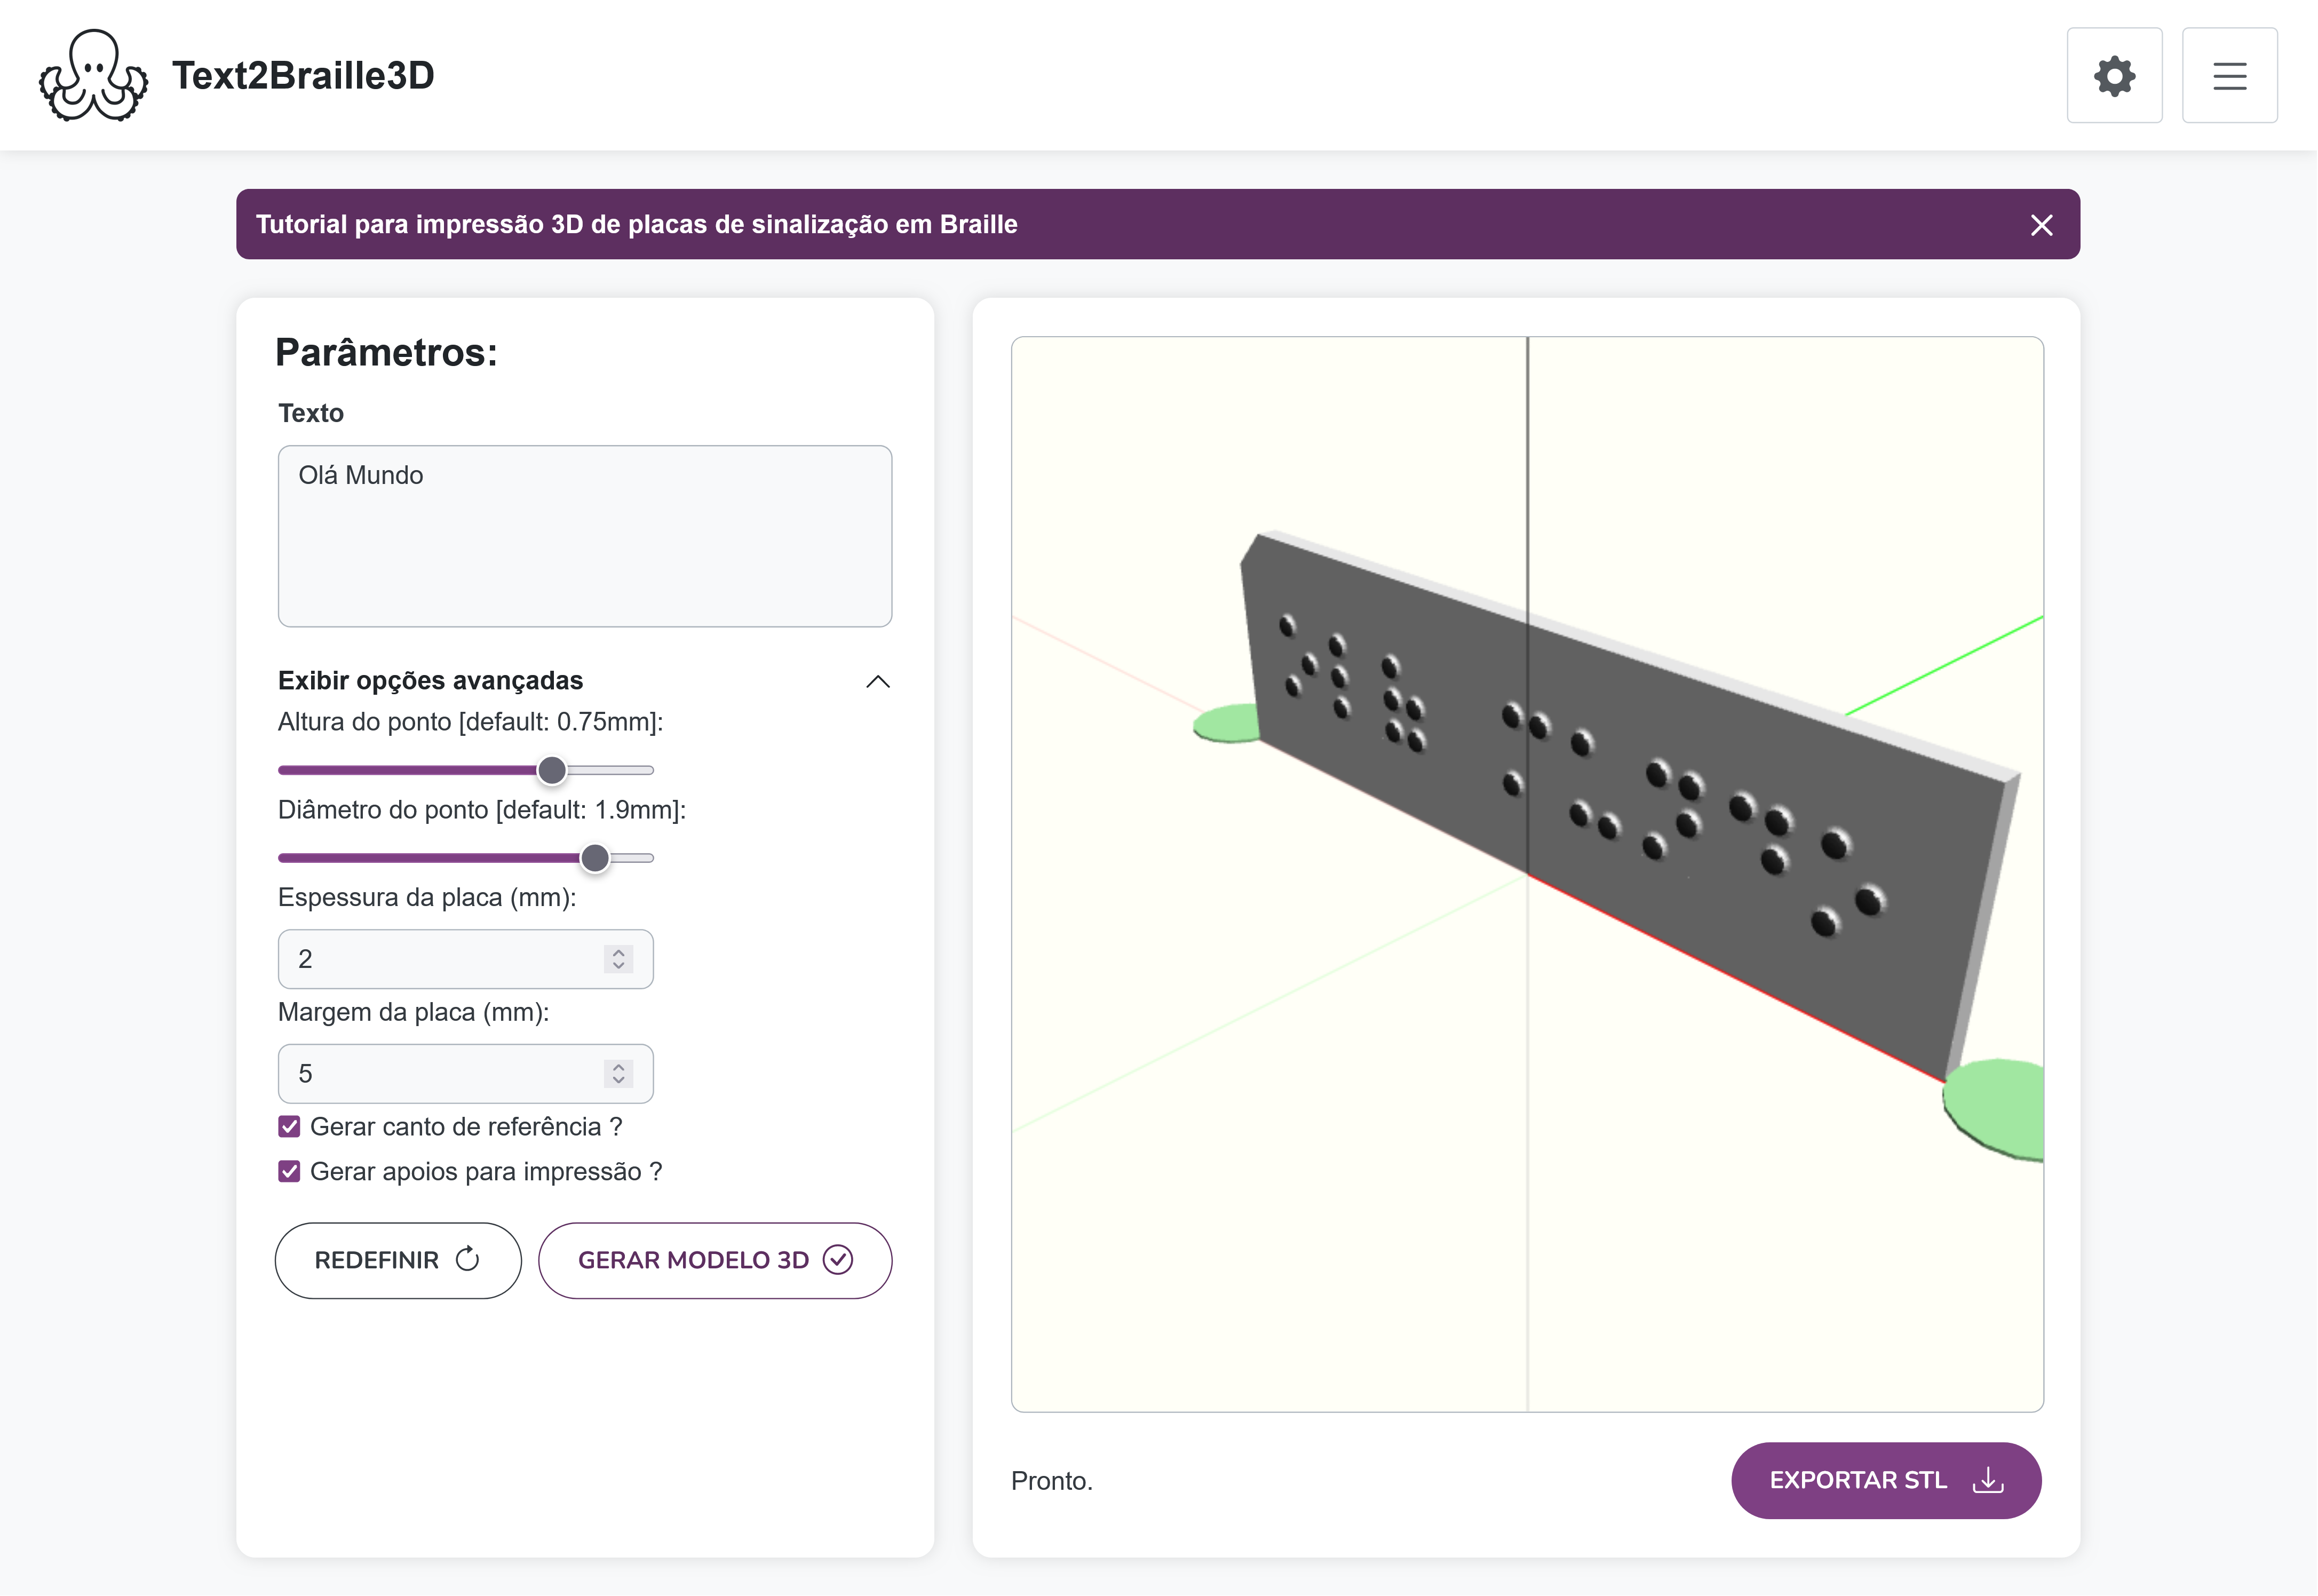This screenshot has height=1596, width=2318.
Task: Close the tutorial banner
Action: coord(2041,225)
